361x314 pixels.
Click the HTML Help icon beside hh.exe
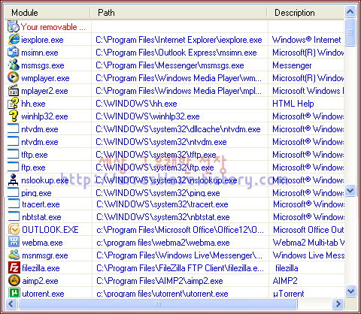[x=14, y=104]
